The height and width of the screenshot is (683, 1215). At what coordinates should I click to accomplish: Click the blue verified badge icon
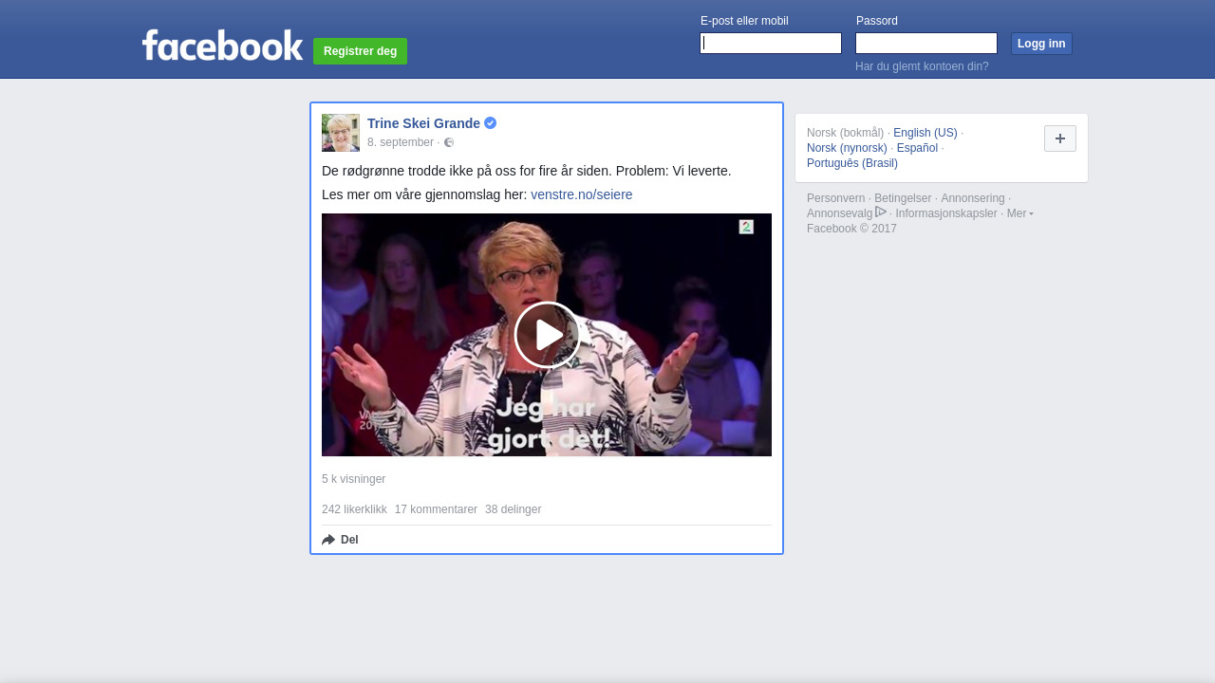[x=490, y=123]
